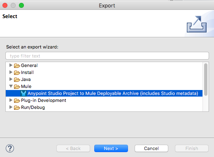Click the disabled Finish button

click(192, 148)
